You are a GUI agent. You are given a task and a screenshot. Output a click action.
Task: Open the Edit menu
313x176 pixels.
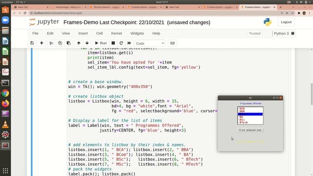(x=50, y=33)
